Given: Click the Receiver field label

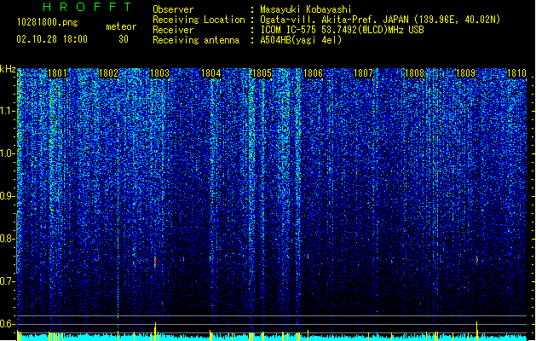Looking at the screenshot, I should 173,30.
